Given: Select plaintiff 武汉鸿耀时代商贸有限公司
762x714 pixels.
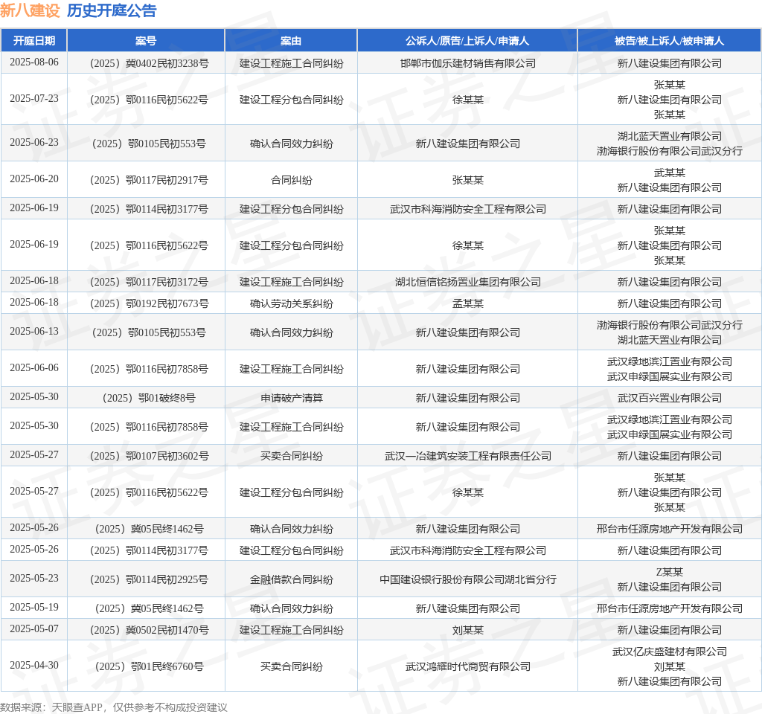Looking at the screenshot, I should (x=468, y=666).
